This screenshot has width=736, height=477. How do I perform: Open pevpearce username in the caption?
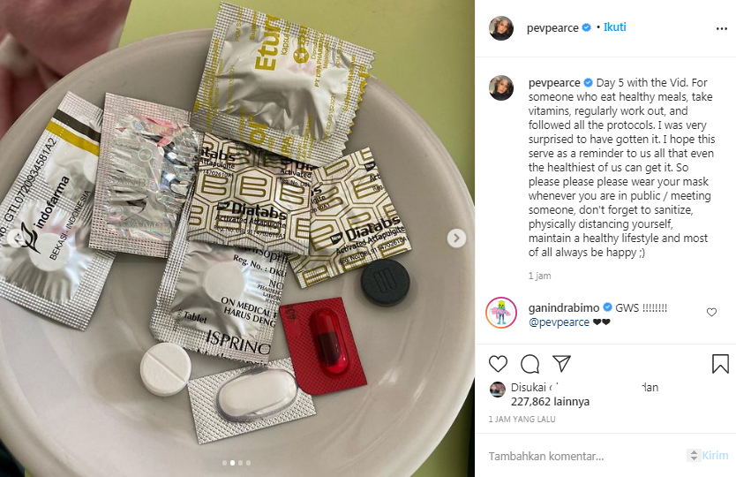tap(554, 83)
